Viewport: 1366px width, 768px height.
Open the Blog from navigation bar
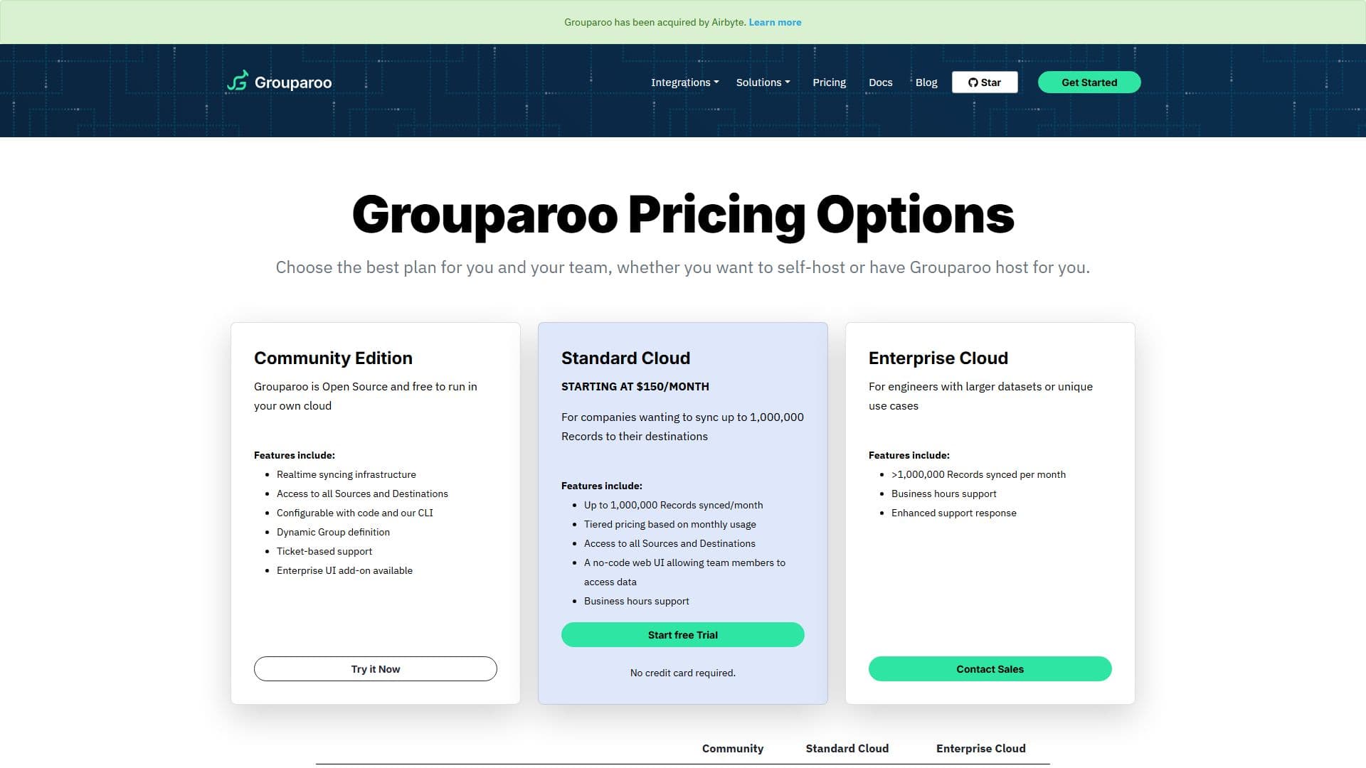926,82
